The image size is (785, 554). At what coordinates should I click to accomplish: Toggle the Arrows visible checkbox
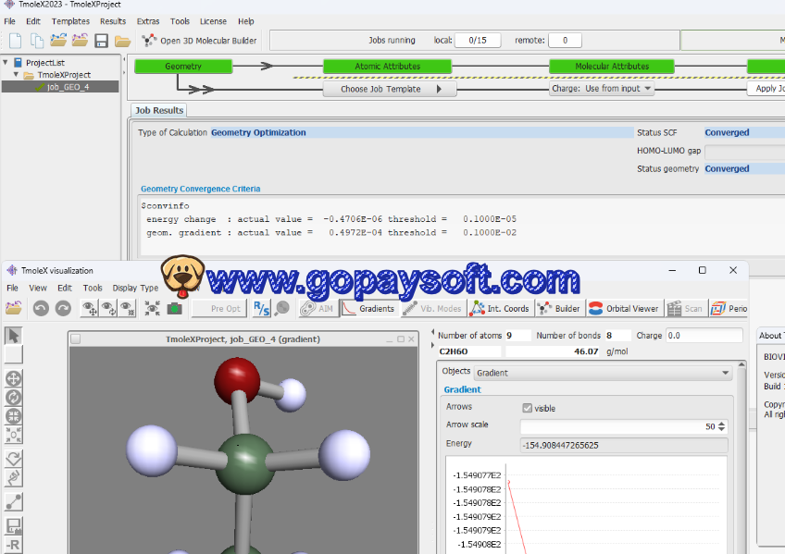(x=527, y=408)
